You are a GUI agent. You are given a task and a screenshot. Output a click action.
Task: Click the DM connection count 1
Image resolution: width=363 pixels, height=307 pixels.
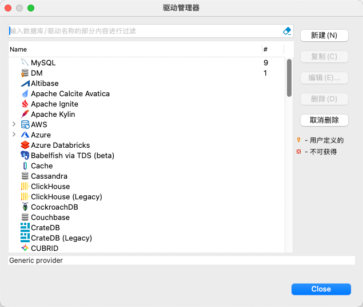[x=265, y=73]
